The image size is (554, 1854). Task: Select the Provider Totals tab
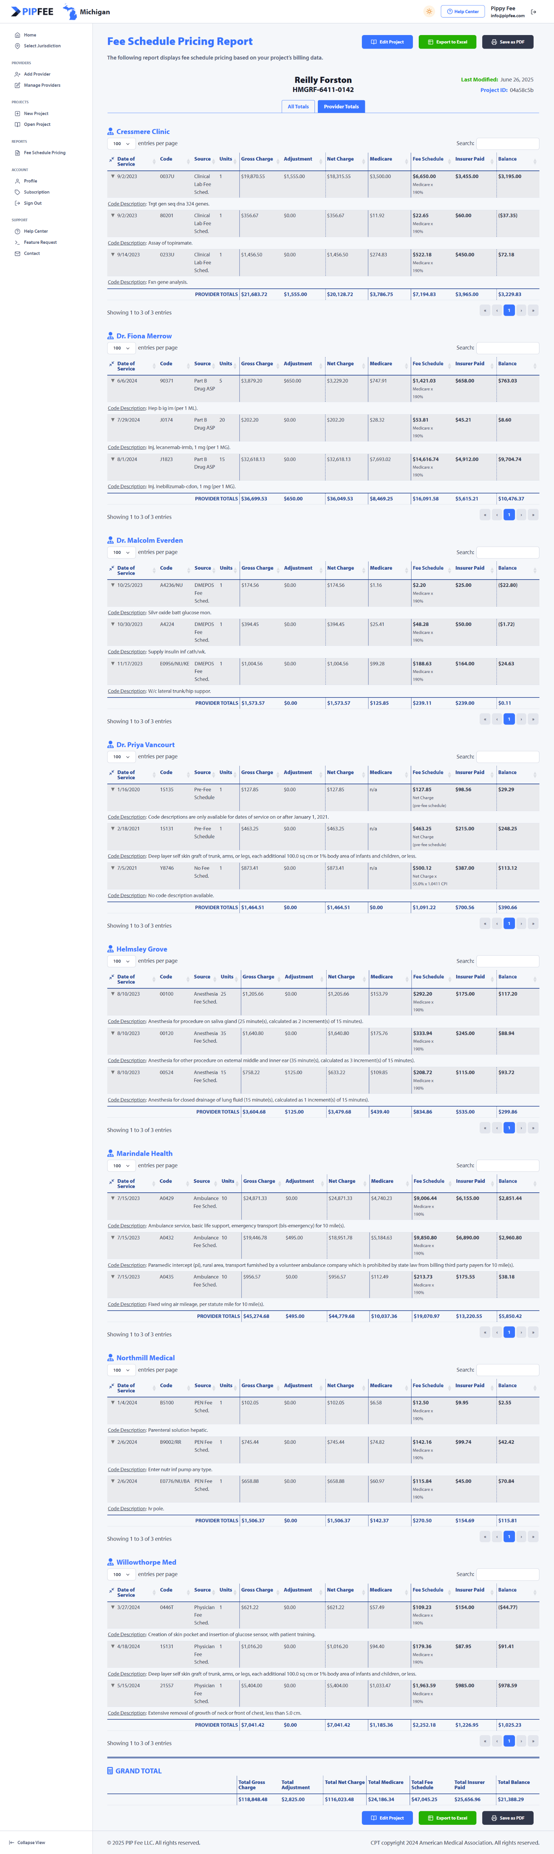[x=340, y=107]
